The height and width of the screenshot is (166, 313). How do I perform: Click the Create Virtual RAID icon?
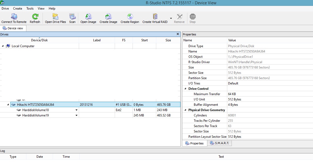point(155,17)
